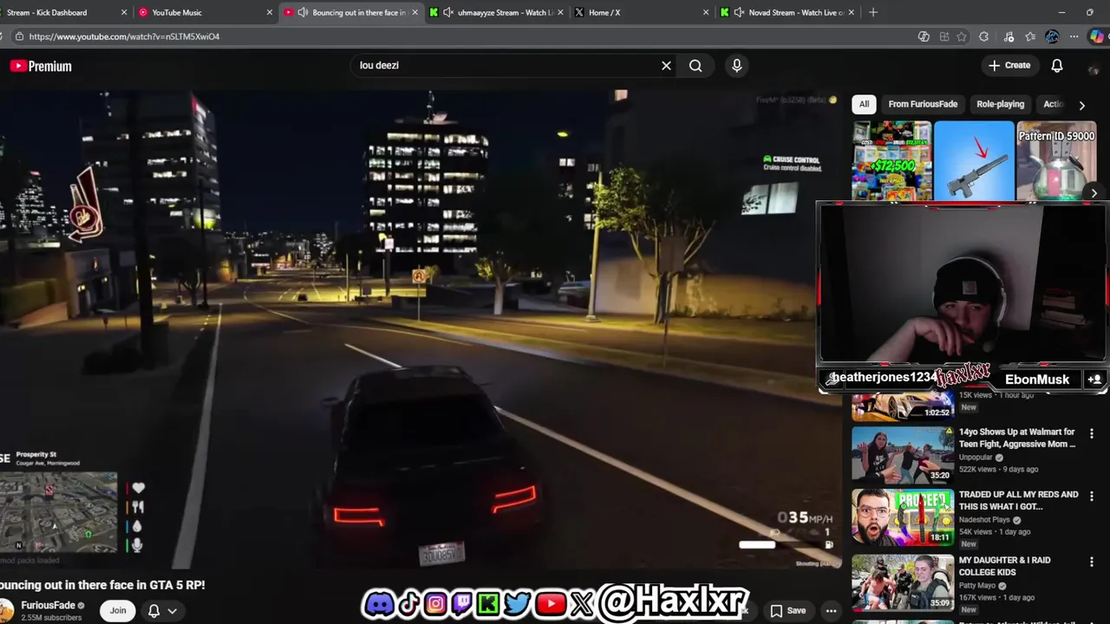Click the magnifier search button
The width and height of the screenshot is (1110, 624).
tap(695, 66)
